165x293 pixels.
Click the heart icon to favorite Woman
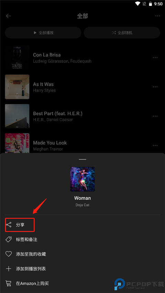click(9, 254)
